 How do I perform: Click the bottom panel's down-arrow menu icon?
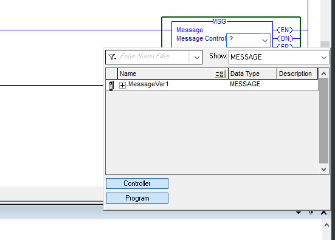pyautogui.click(x=299, y=213)
